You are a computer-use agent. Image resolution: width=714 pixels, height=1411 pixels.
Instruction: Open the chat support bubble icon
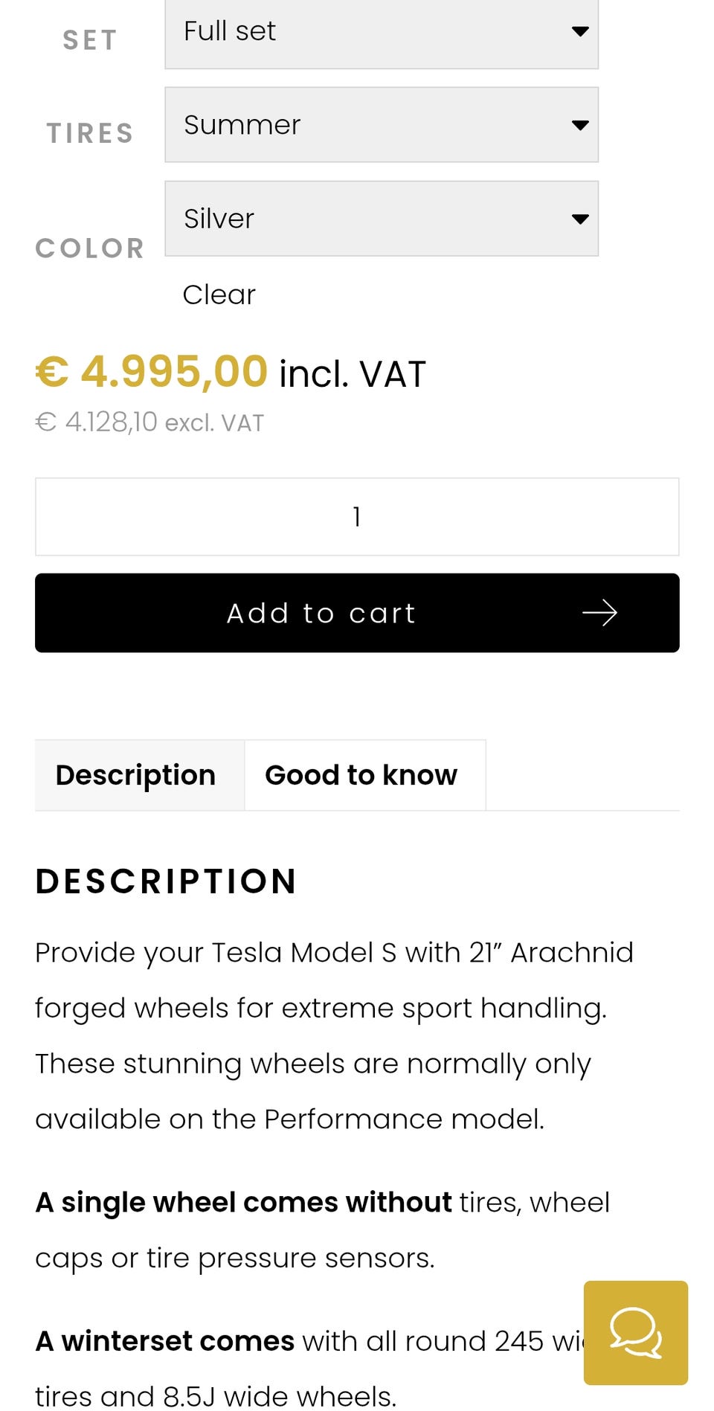[635, 1332]
